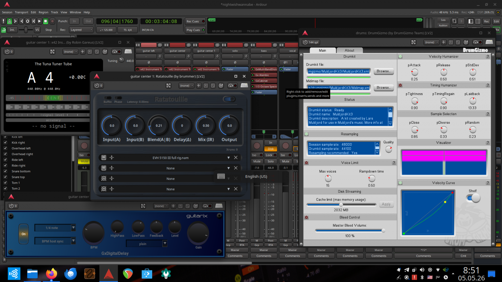502x282 pixels.
Task: Click the Ardour icon in the taskbar
Action: coord(108,274)
